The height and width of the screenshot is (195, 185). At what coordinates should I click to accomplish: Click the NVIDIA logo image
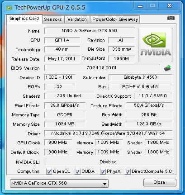click(x=155, y=45)
